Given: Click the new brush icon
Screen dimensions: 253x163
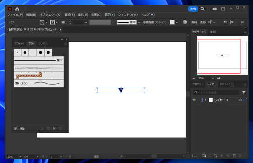Looking at the screenshot, I should [x=55, y=129].
